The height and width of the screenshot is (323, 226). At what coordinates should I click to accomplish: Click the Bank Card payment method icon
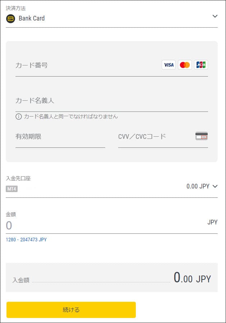[x=10, y=18]
